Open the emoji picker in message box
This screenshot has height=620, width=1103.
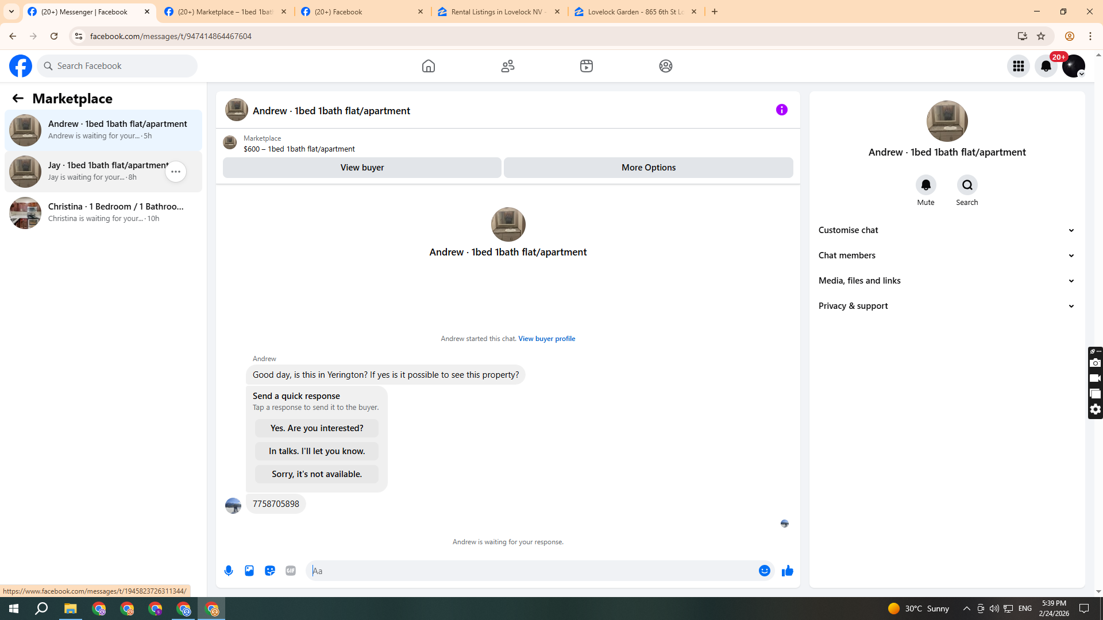764,571
